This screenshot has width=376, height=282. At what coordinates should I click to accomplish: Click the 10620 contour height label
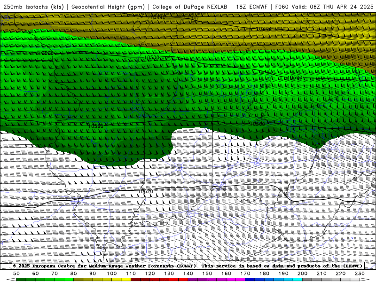pyautogui.click(x=145, y=191)
